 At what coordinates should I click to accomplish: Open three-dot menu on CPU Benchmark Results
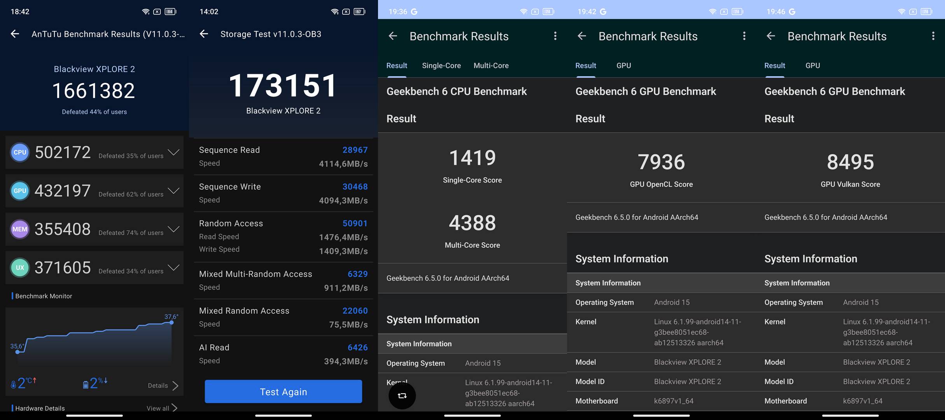click(x=555, y=36)
